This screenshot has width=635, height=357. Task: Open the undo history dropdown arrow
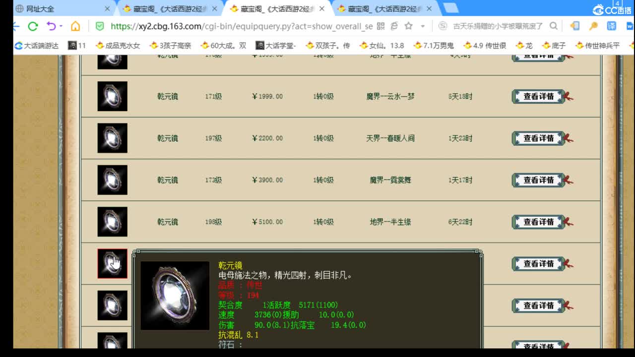click(x=61, y=26)
